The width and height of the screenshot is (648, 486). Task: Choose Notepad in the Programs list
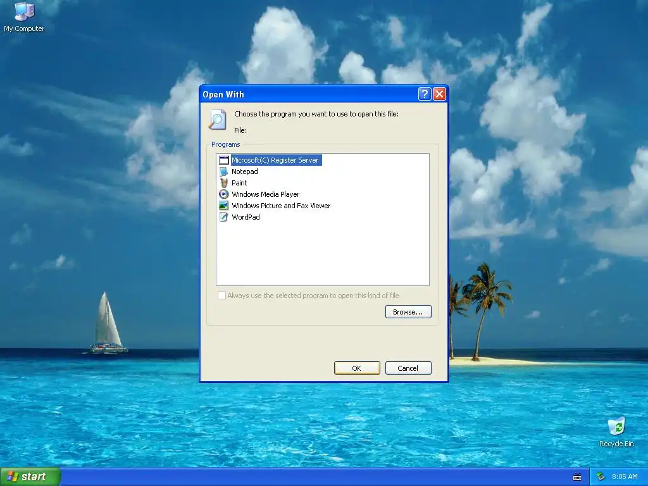tap(245, 171)
